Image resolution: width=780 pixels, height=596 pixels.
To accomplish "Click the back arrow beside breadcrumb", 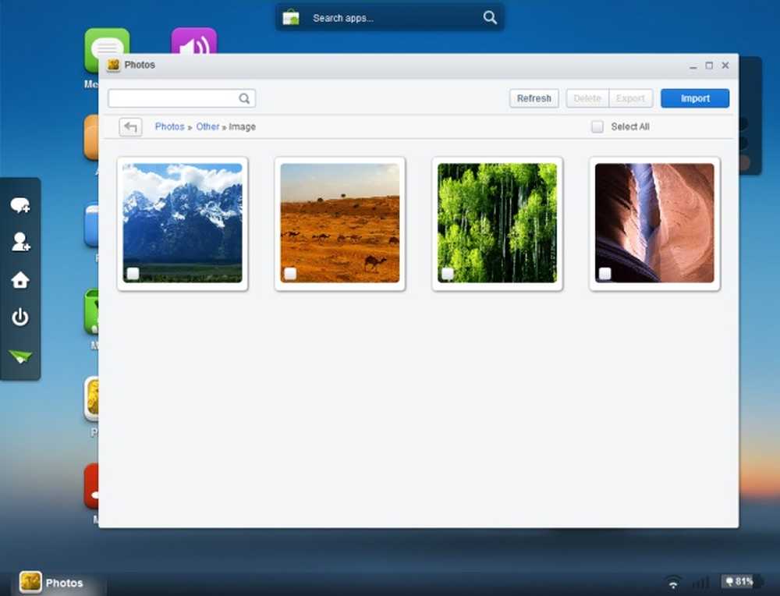I will pos(130,127).
